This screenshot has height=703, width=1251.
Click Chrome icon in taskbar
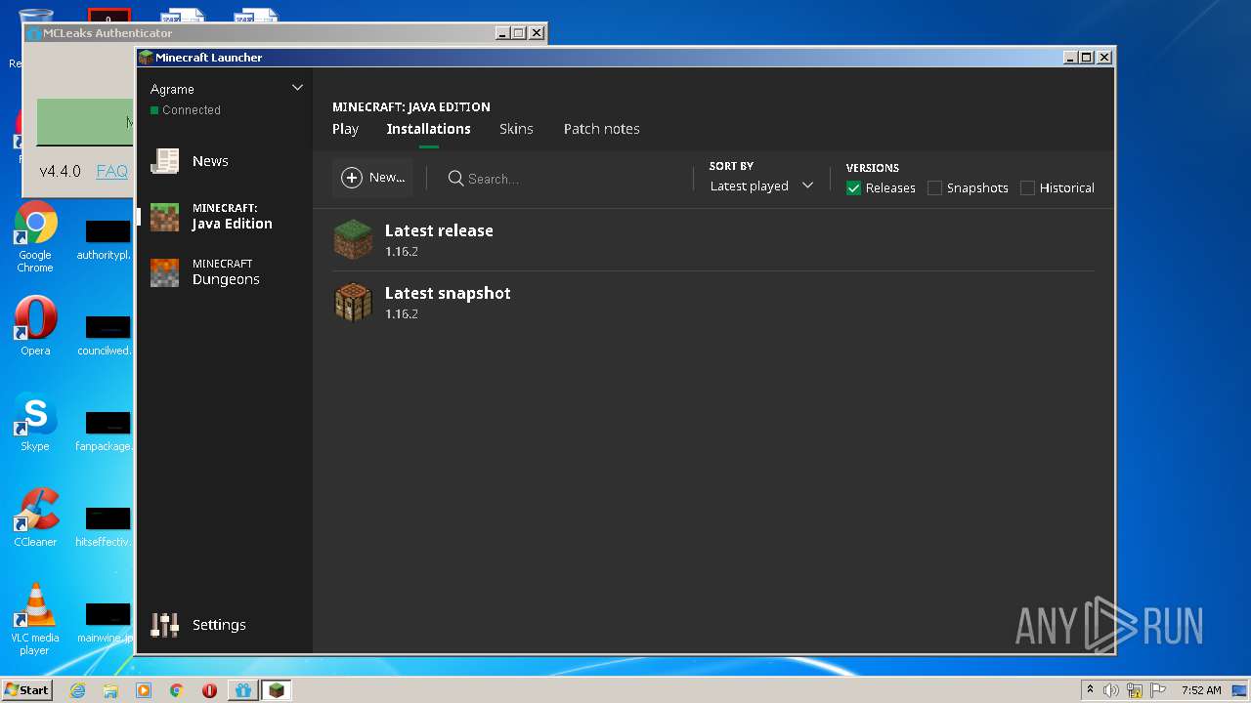pyautogui.click(x=177, y=690)
